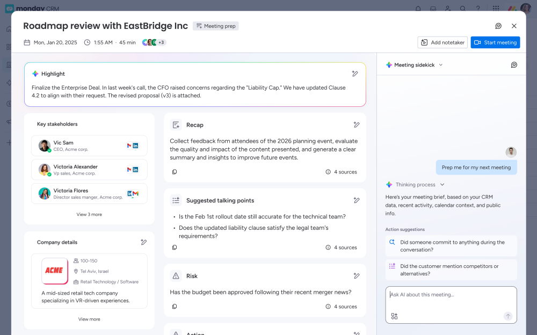Open Vic Sam's LinkedIn profile icon
Screen dimensions: 537x335
pos(135,145)
